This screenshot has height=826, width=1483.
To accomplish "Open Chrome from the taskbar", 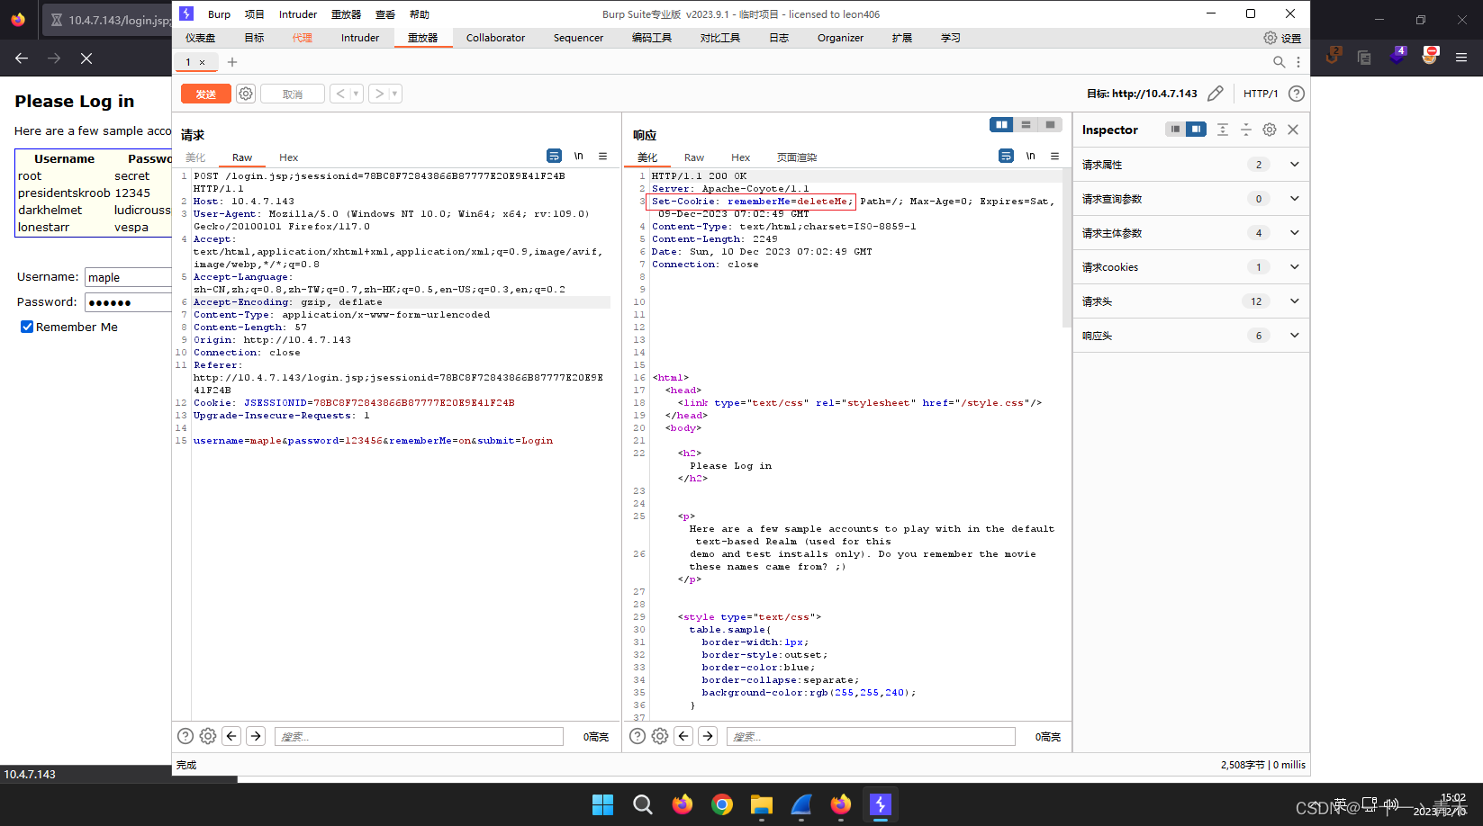I will coord(722,804).
